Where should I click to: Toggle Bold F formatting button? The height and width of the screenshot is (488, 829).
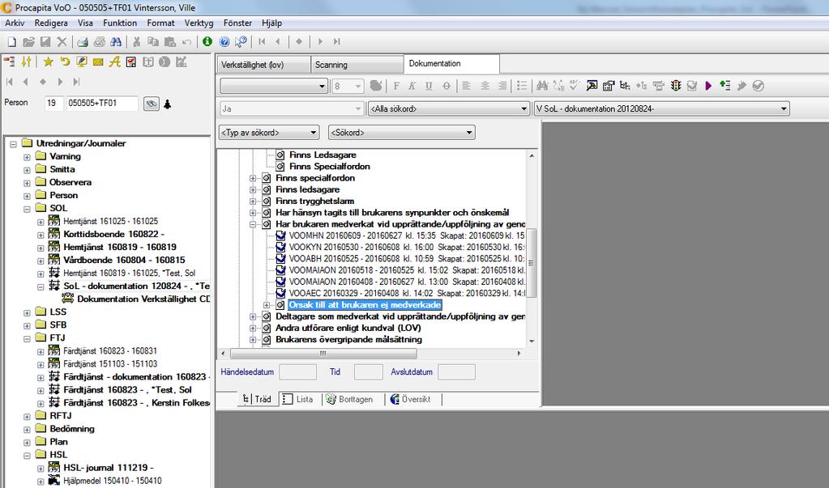pos(396,86)
